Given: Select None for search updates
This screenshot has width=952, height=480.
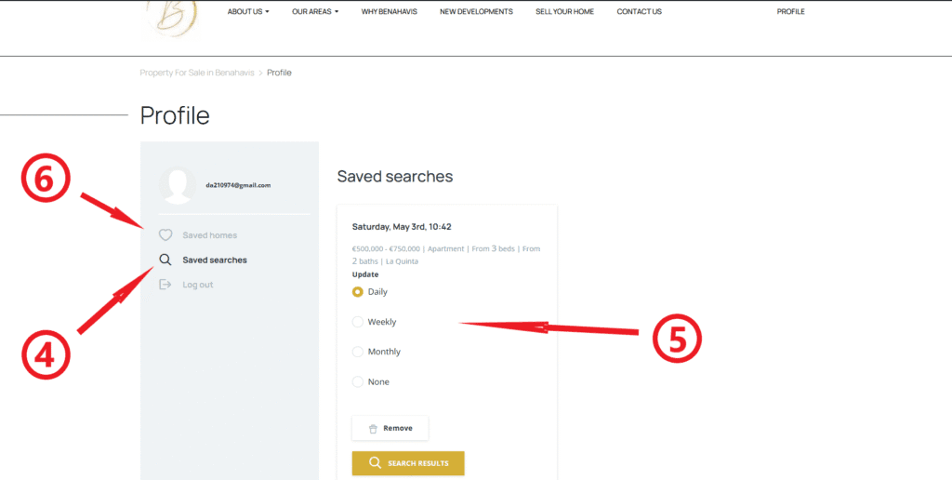Looking at the screenshot, I should click(x=358, y=382).
